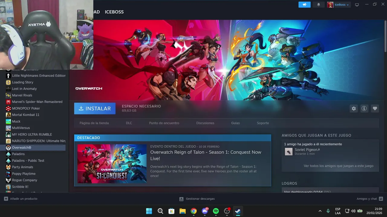Screen dimensions: 387x217
Task: Click the Lost in Anomaly game icon
Action: (8, 89)
